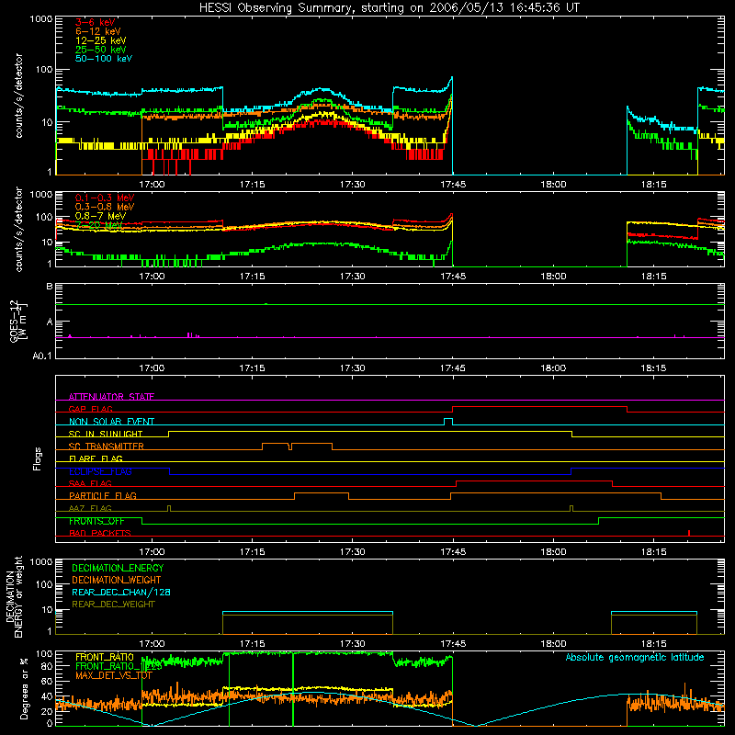The width and height of the screenshot is (735, 735).
Task: Select the FLARE_FLAG label
Action: click(x=96, y=458)
